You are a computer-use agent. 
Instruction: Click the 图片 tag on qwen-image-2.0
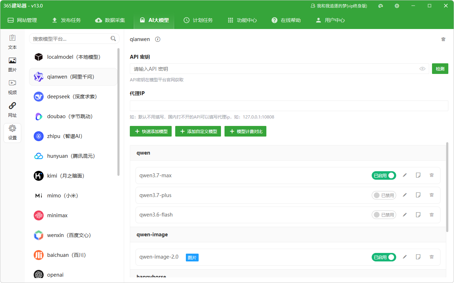(x=192, y=258)
